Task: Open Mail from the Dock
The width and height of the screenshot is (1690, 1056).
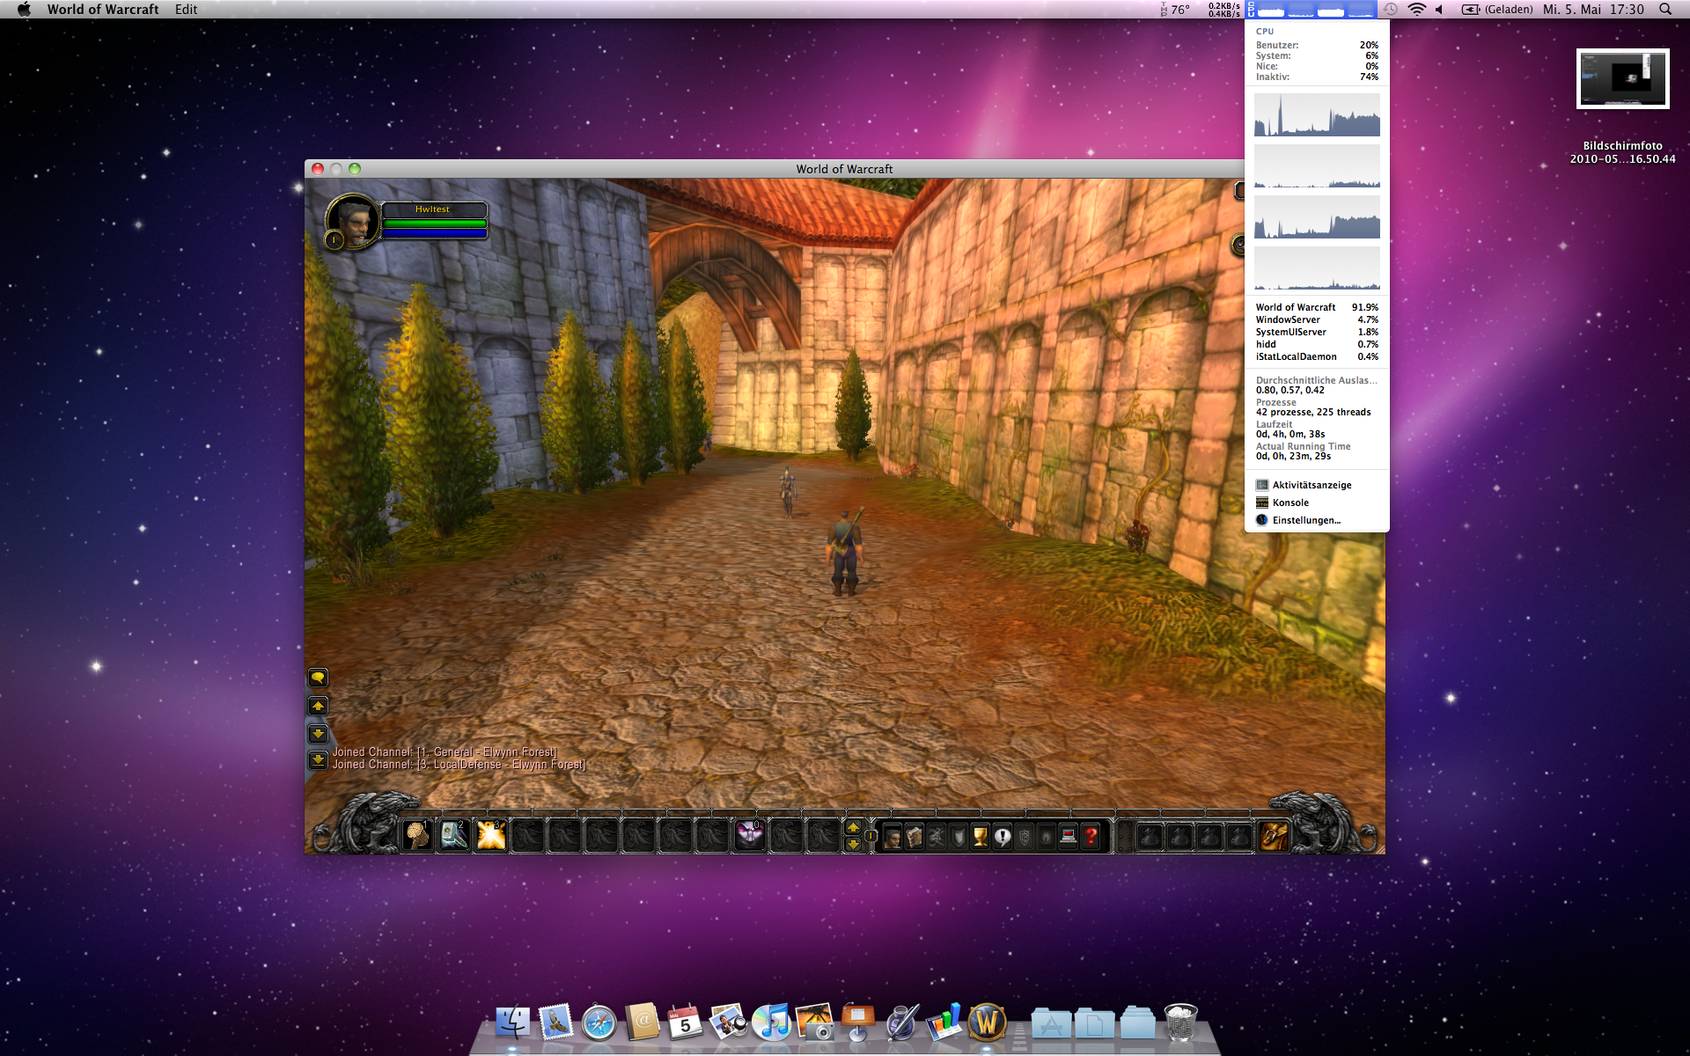Action: click(x=555, y=1023)
